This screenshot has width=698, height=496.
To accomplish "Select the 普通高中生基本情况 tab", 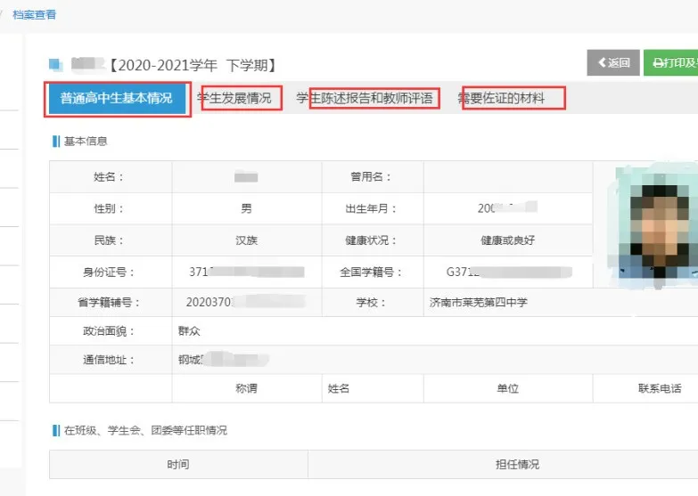I will pyautogui.click(x=117, y=98).
